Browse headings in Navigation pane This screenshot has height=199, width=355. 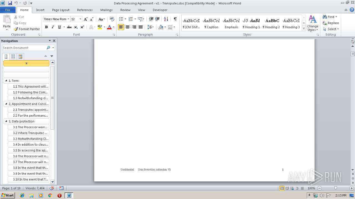click(6, 56)
